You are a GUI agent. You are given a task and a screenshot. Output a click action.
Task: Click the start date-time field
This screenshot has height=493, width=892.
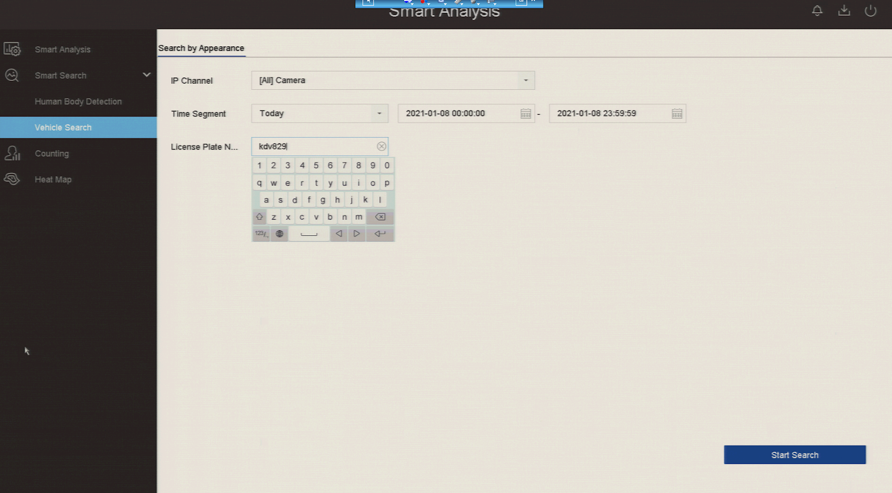[x=466, y=114]
